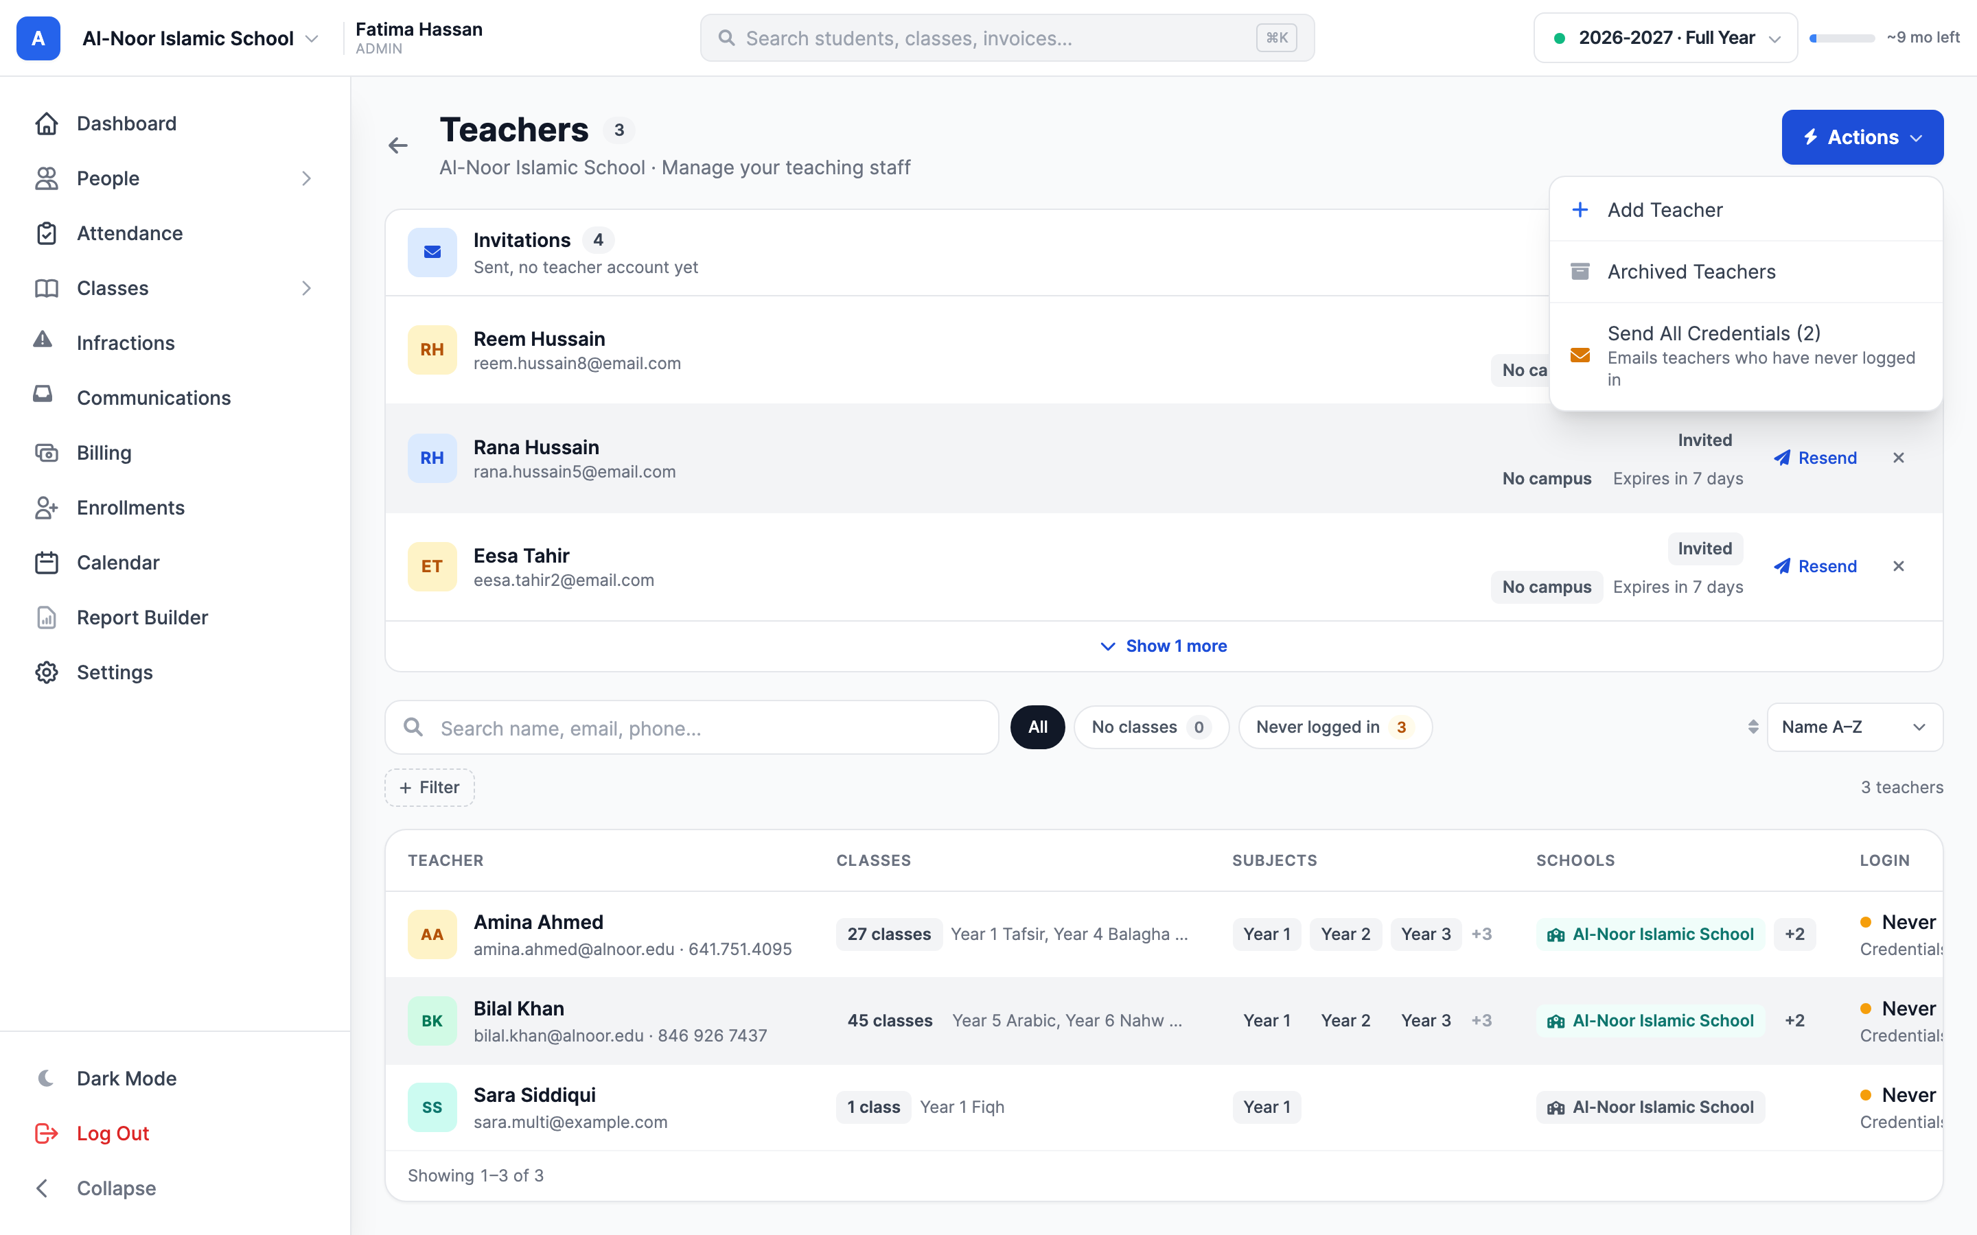Viewport: 1977px width, 1235px height.
Task: Add a new Filter
Action: pos(430,788)
